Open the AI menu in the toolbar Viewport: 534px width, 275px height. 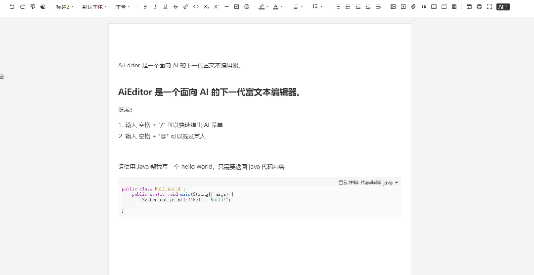click(x=503, y=7)
